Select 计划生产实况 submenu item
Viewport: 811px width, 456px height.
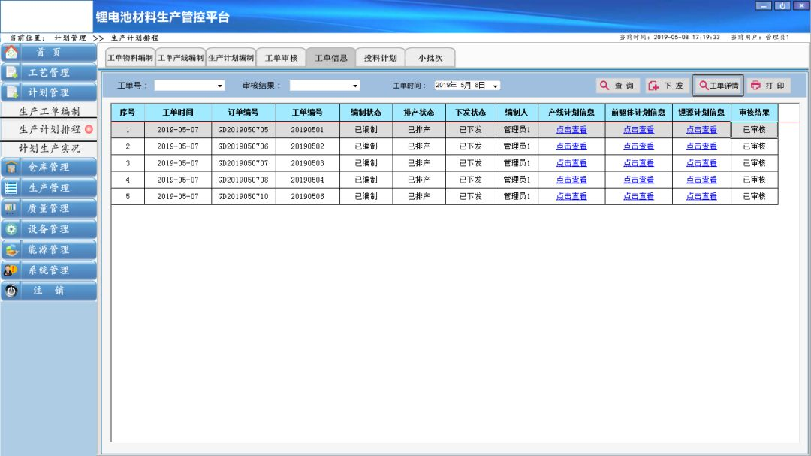49,149
